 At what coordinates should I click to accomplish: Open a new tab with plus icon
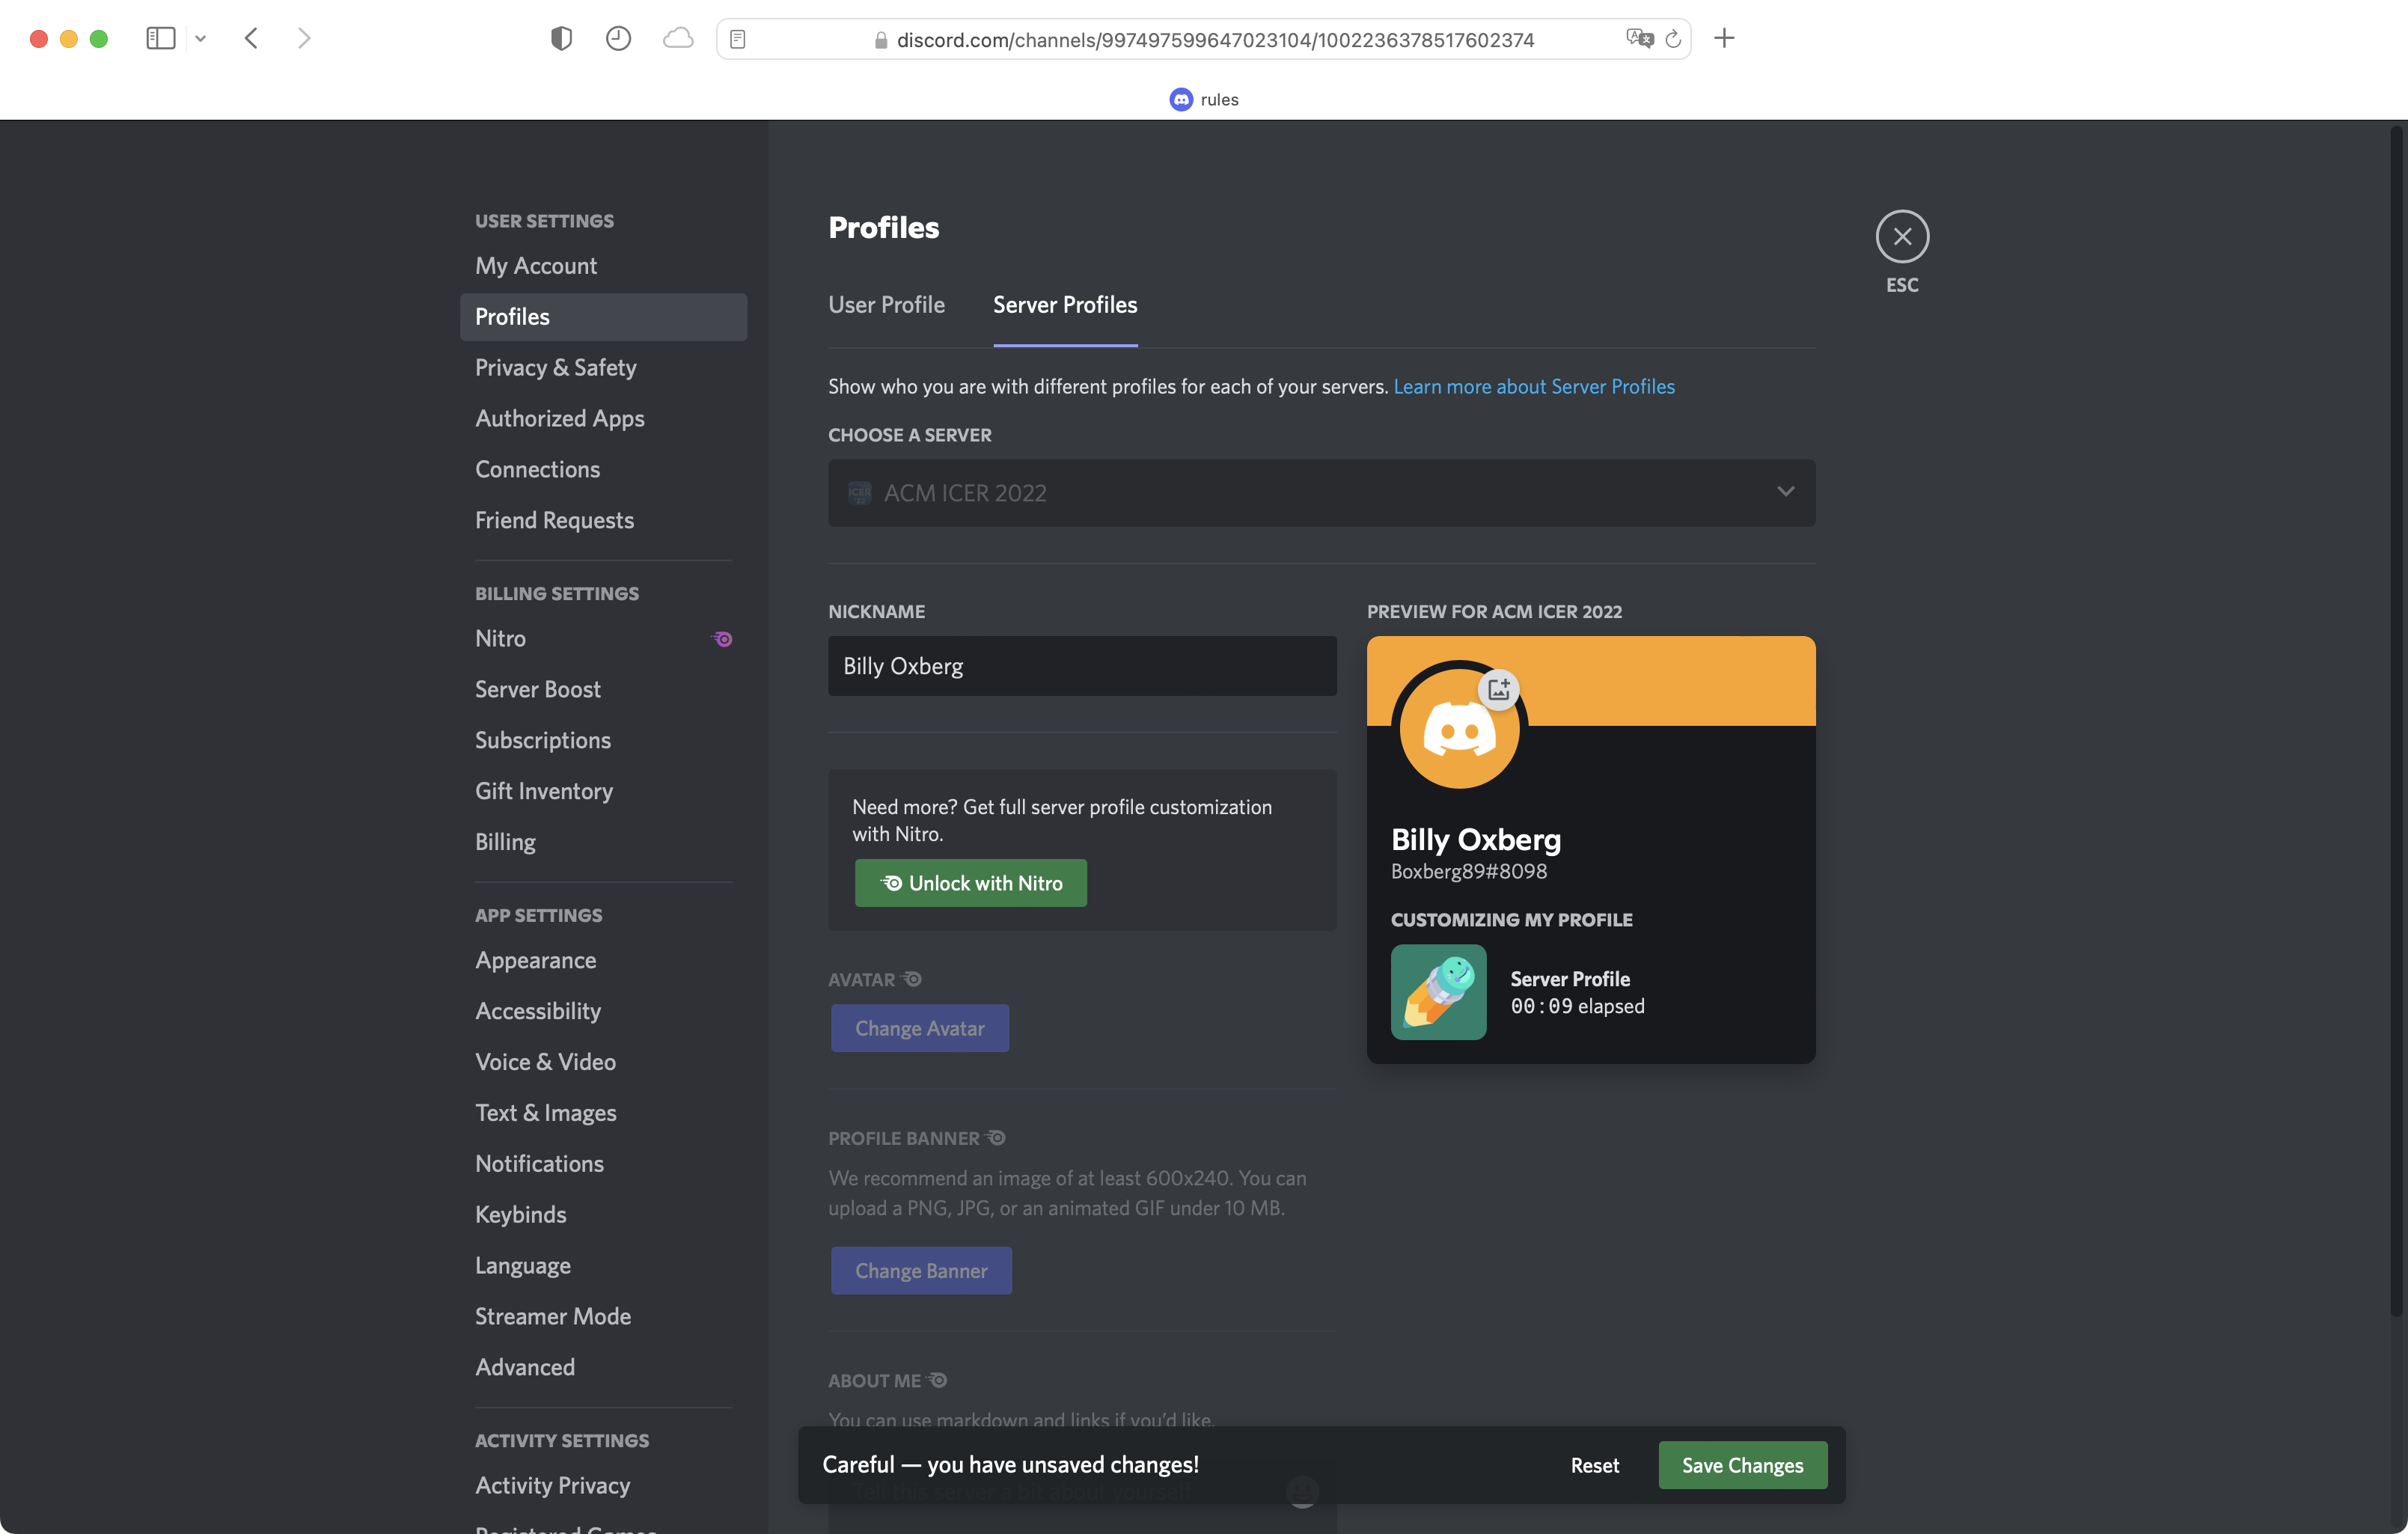pos(1724,38)
